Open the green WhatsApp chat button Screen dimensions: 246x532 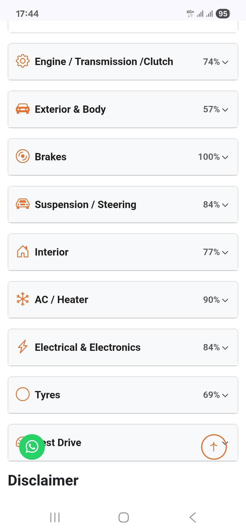click(32, 447)
